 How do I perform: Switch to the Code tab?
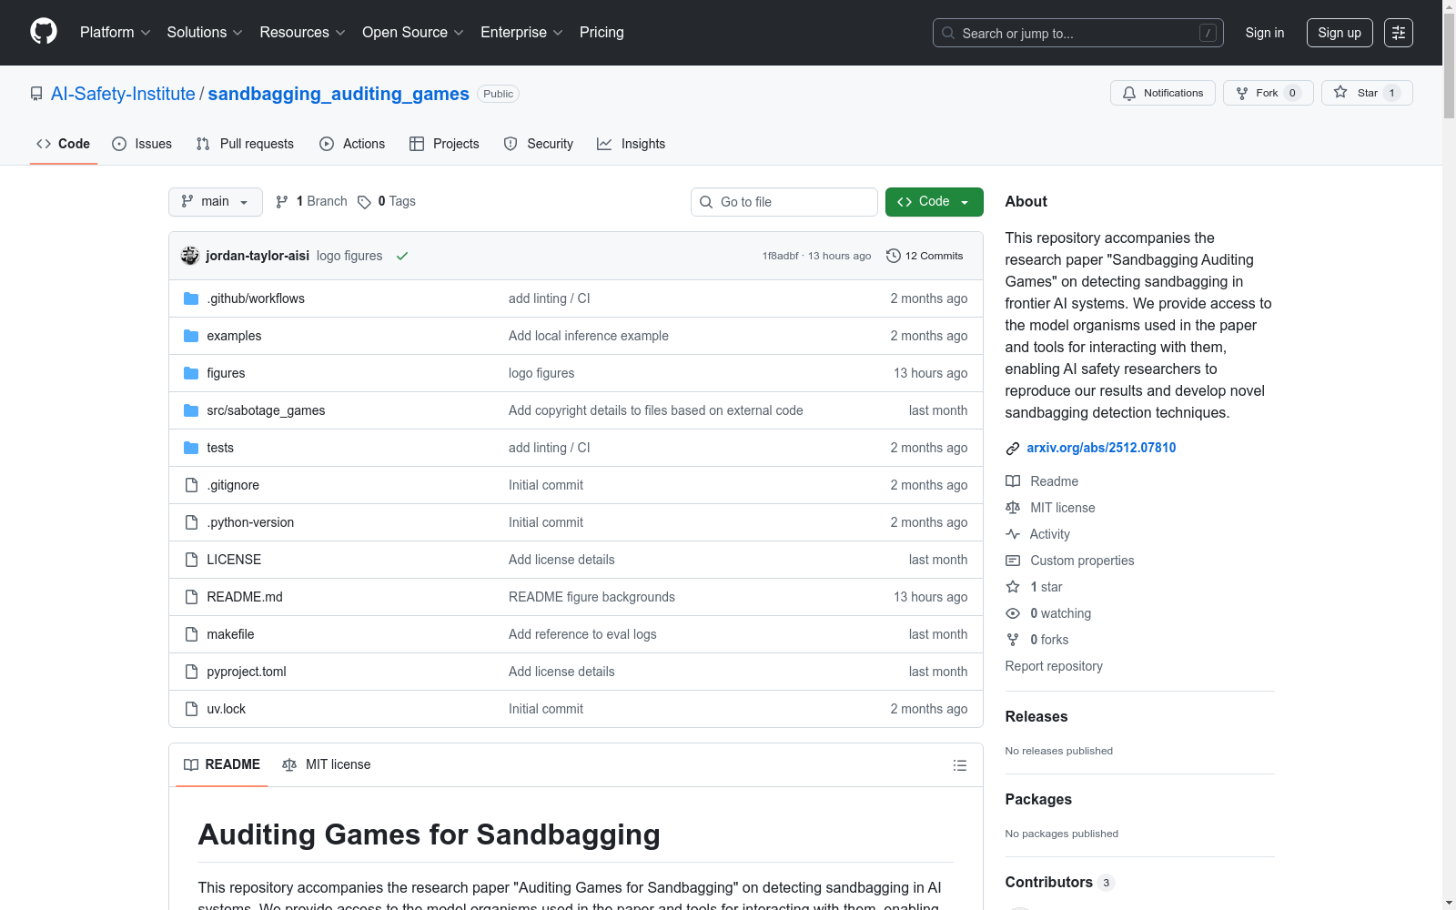point(63,144)
